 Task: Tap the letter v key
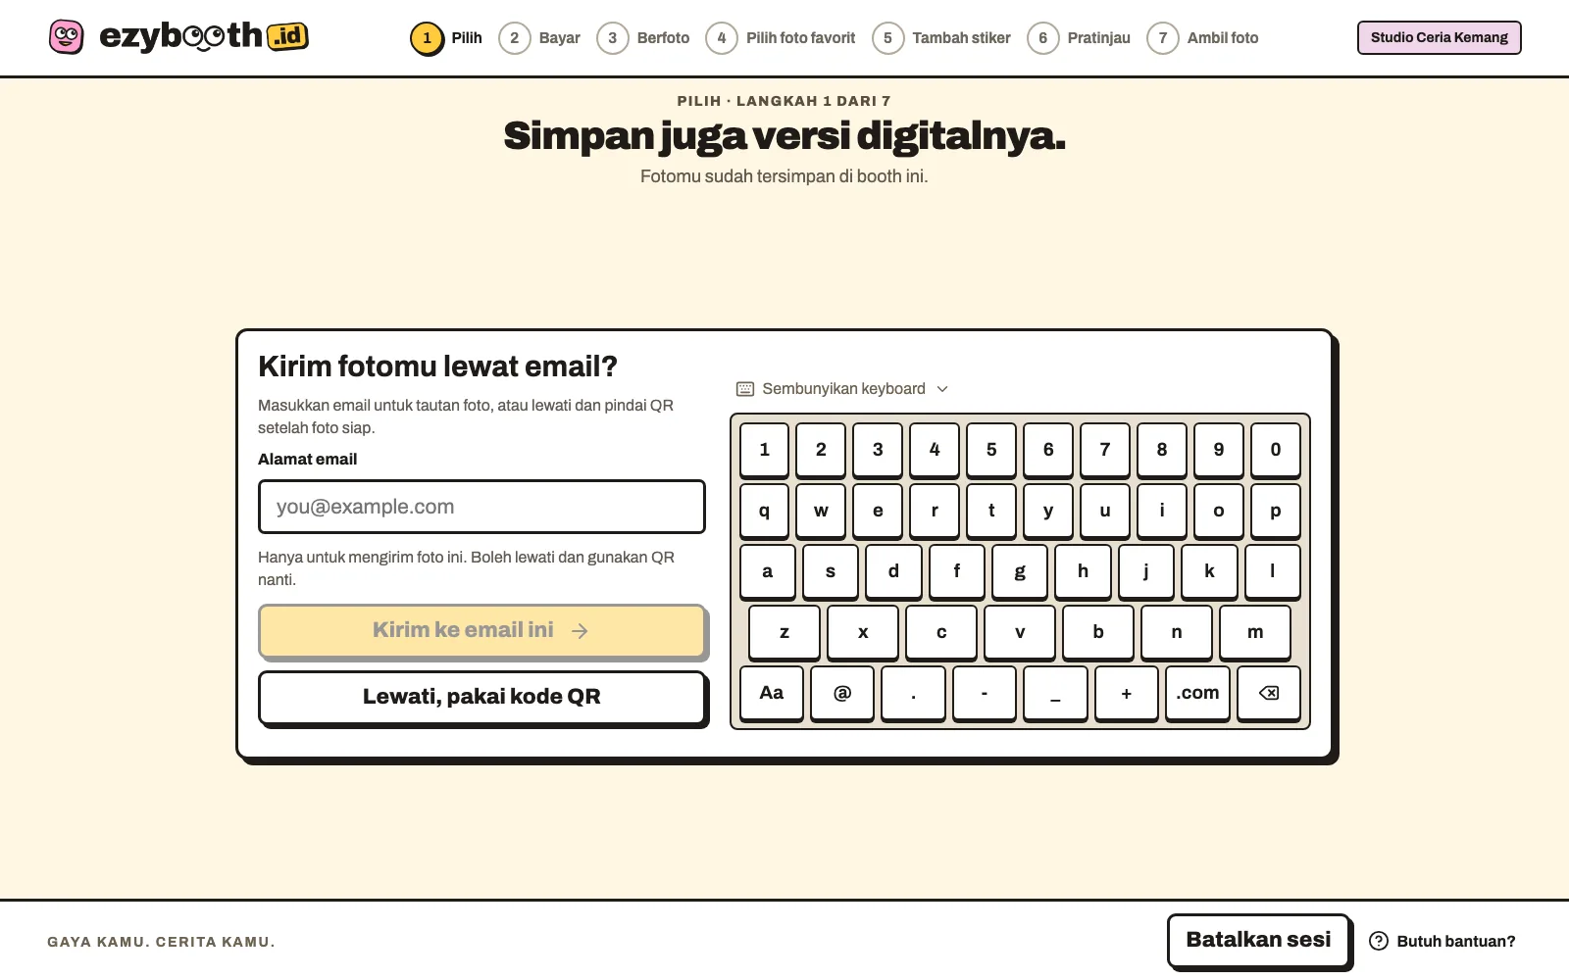pos(1020,632)
